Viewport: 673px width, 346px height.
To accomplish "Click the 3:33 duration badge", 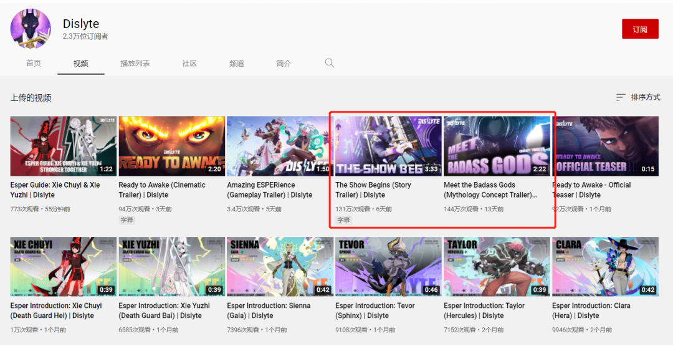I will tap(431, 169).
